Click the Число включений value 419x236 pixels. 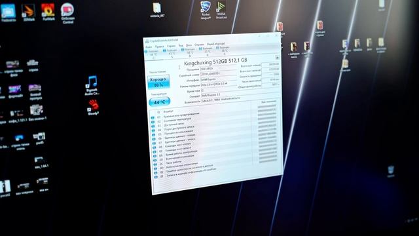(270, 80)
